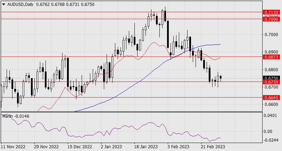The image size is (282, 151).
Task: Click the 0.6700 price scale value
Action: (x=271, y=87)
